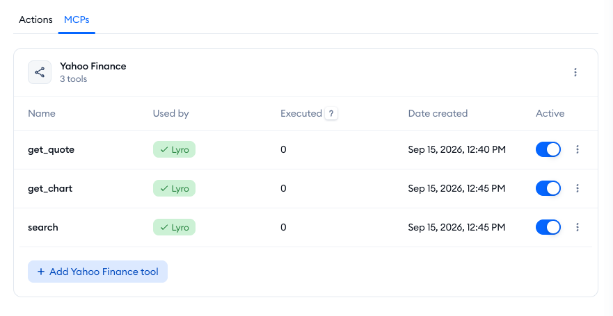613x316 pixels.
Task: Click the Lyro badge in get_chart row
Action: 174,188
